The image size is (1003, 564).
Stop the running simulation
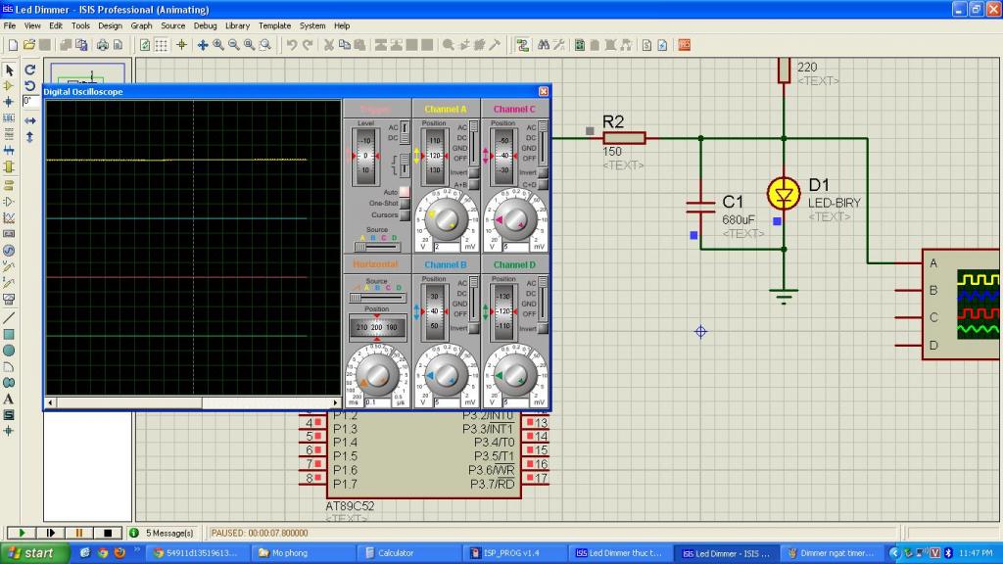[x=107, y=533]
